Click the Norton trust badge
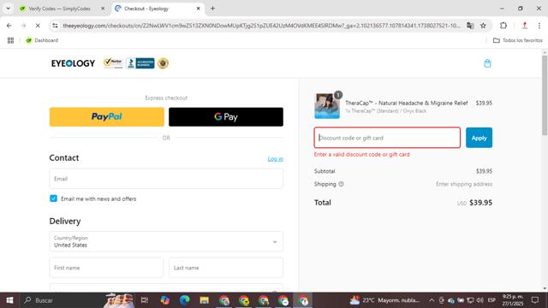548x308 pixels. (113, 63)
